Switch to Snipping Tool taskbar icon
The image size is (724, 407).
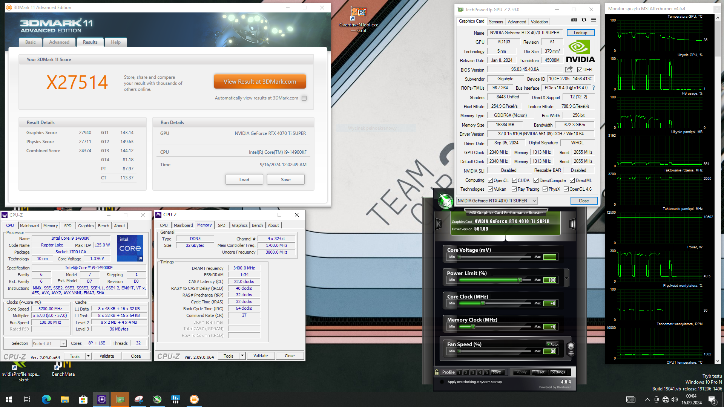click(x=139, y=399)
